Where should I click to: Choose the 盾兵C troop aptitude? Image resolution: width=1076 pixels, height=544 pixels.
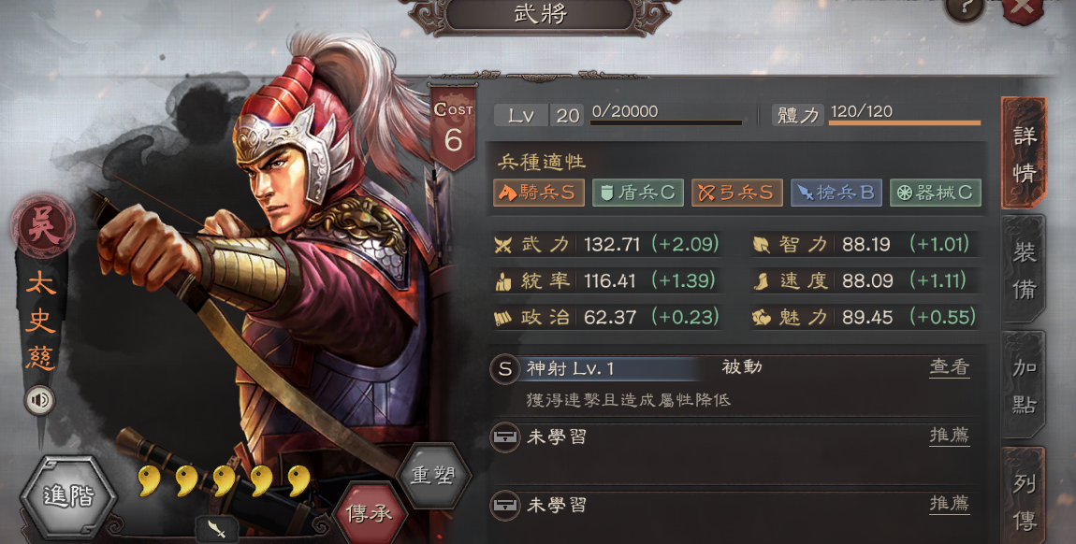click(638, 193)
